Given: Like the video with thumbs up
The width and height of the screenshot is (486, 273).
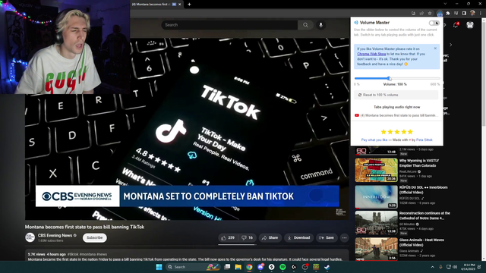Looking at the screenshot, I should (x=228, y=237).
